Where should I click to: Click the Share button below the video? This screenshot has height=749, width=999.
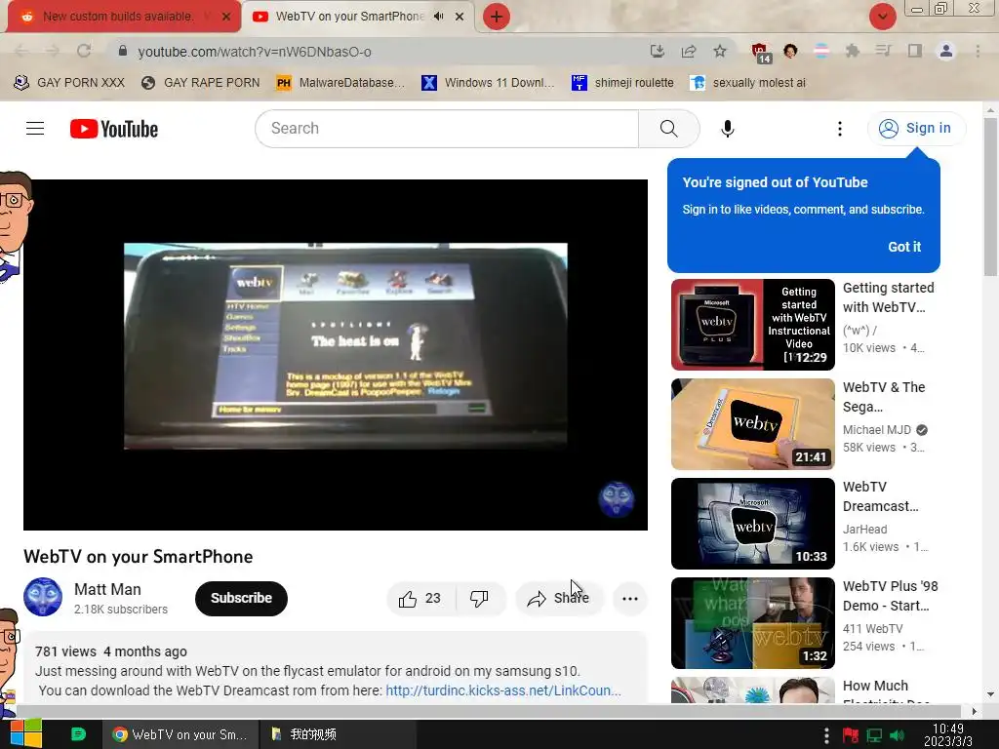point(559,599)
